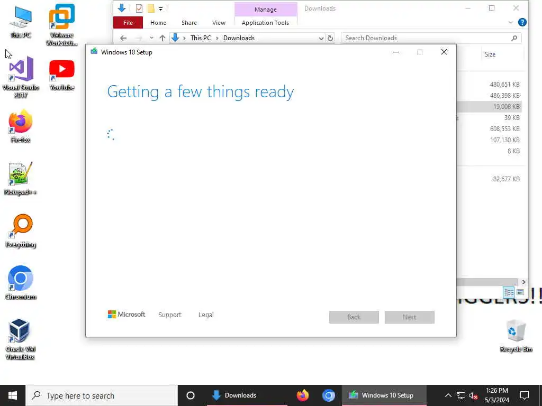
Task: Click the Explorer back arrow
Action: pyautogui.click(x=123, y=38)
